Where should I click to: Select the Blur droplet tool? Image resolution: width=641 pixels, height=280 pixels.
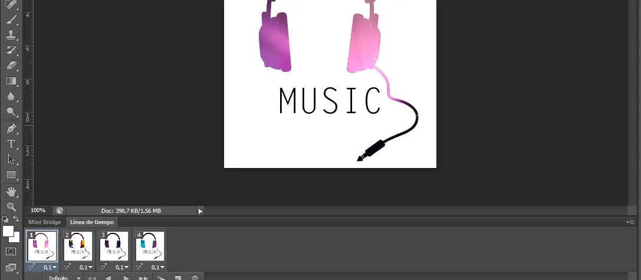(x=11, y=96)
